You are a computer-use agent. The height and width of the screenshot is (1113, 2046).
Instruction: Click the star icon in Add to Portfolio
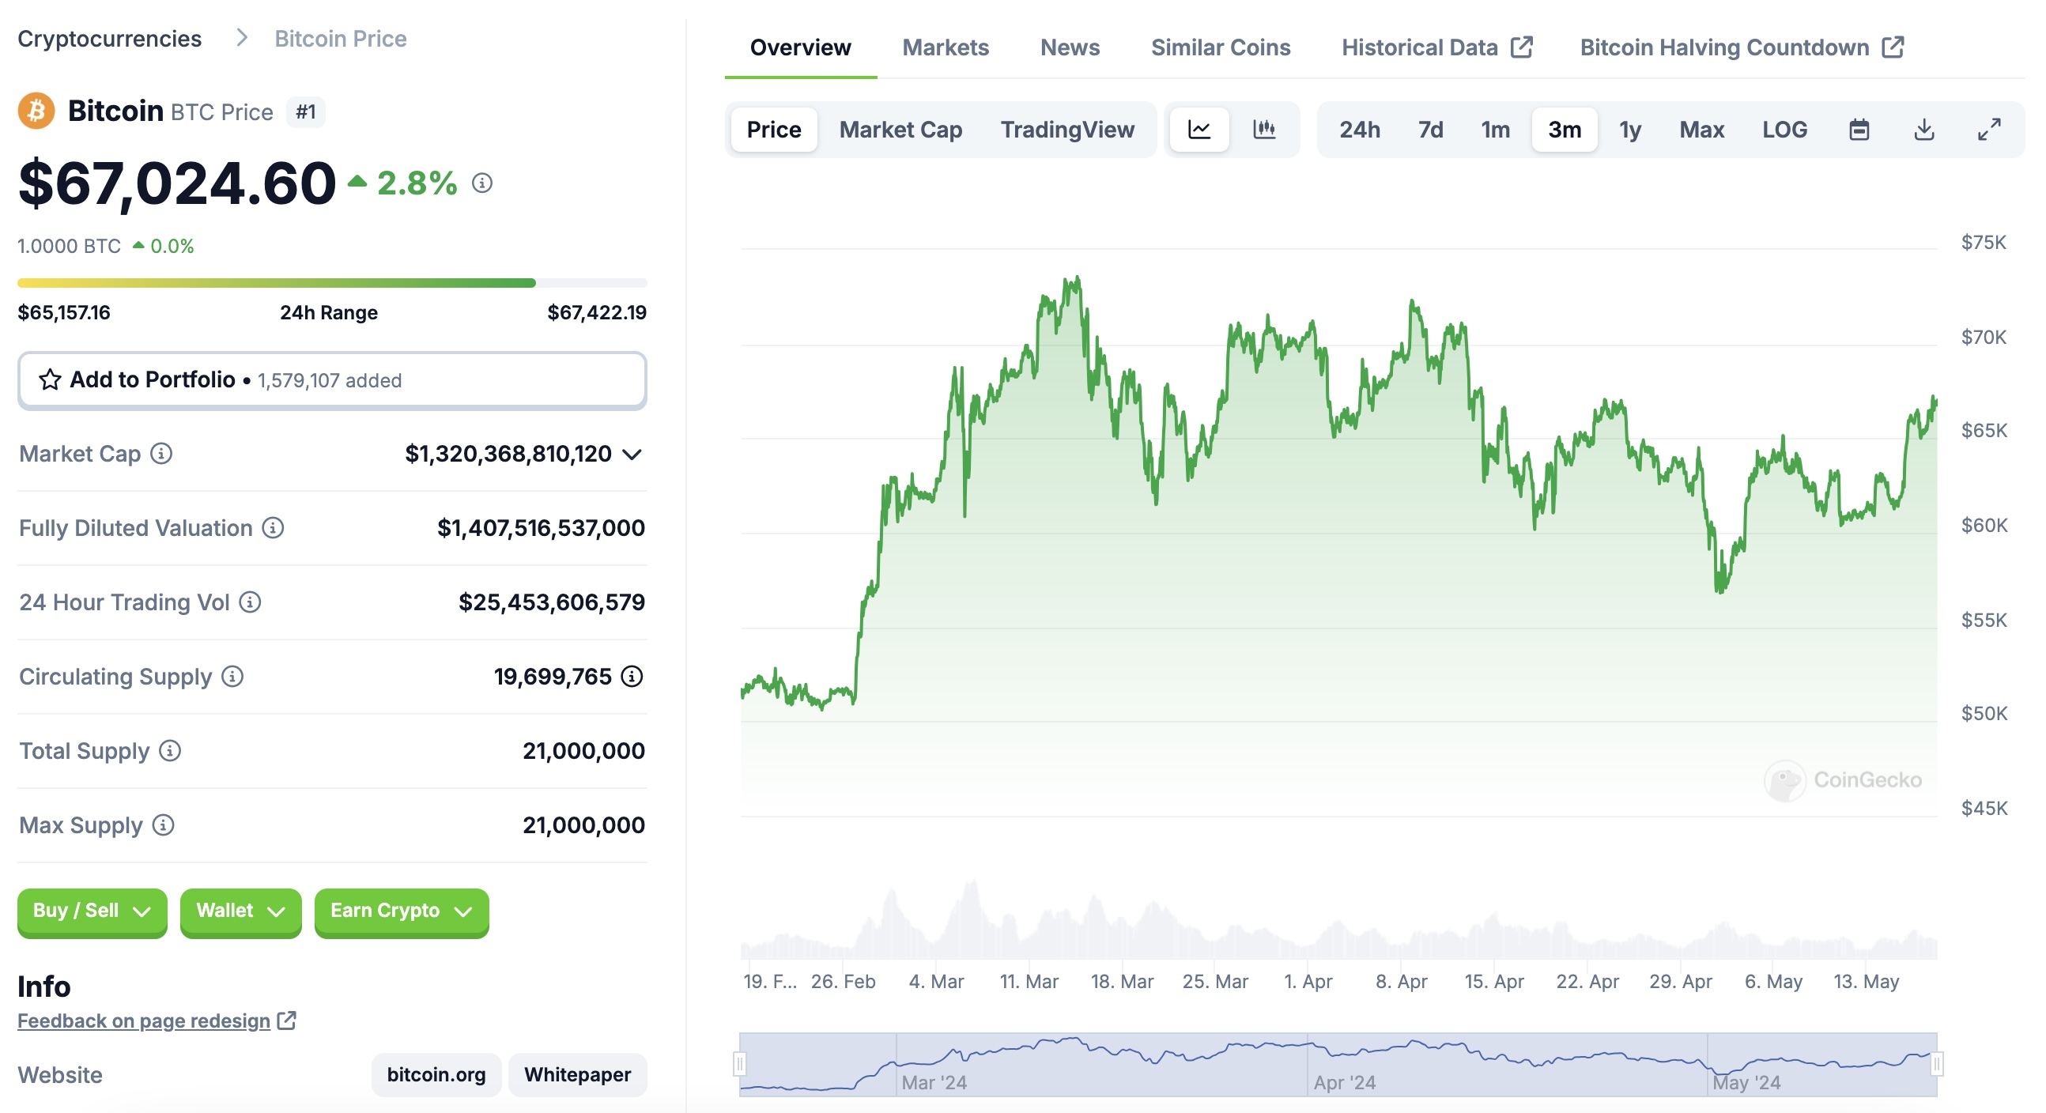[x=50, y=380]
